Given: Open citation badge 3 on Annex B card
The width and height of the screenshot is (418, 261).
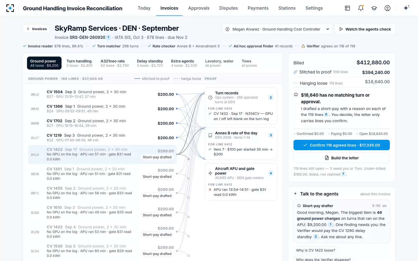Looking at the screenshot, I should [271, 135].
